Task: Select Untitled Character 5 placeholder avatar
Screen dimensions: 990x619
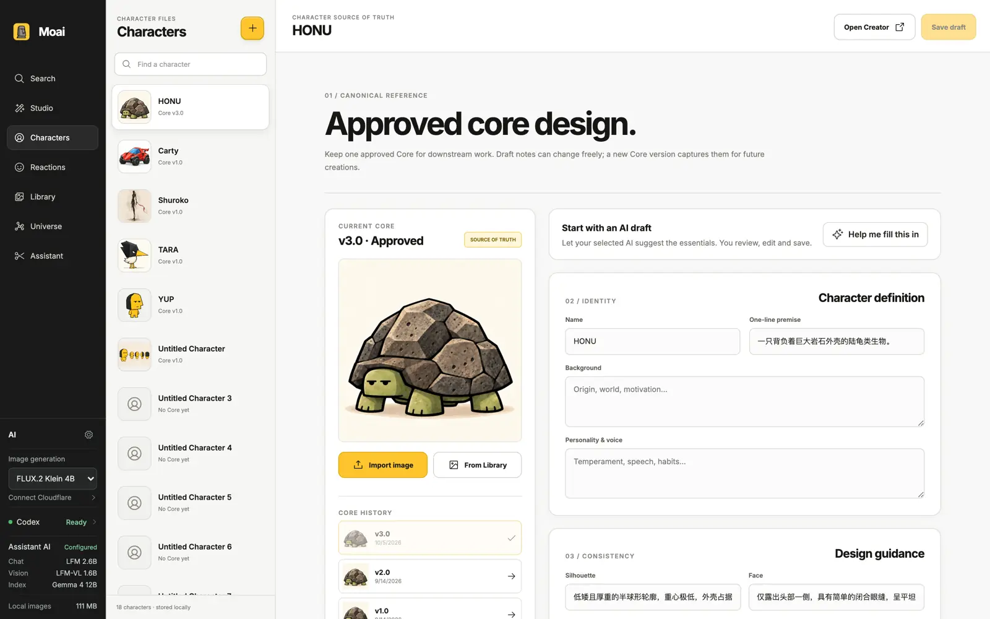Action: point(134,503)
